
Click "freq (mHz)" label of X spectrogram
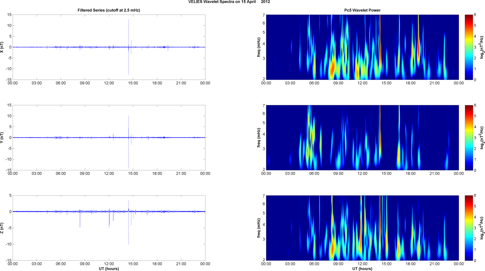(259, 47)
